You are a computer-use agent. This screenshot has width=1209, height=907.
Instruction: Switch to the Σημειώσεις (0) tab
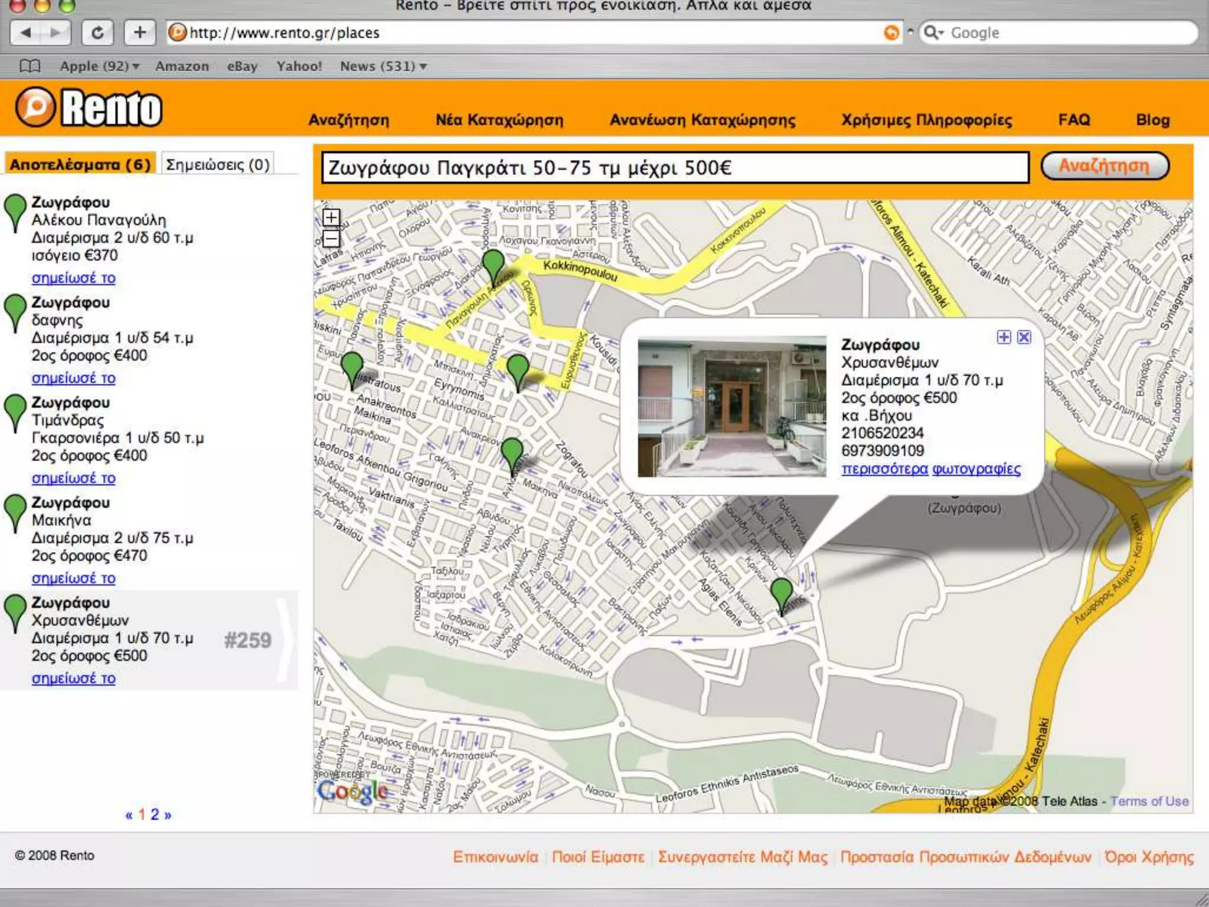(217, 164)
